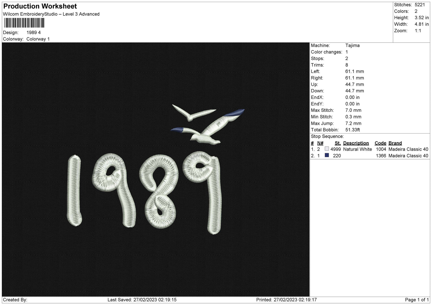This screenshot has height=305, width=432.
Task: Click the embroidered digit 8
Action: click(159, 191)
